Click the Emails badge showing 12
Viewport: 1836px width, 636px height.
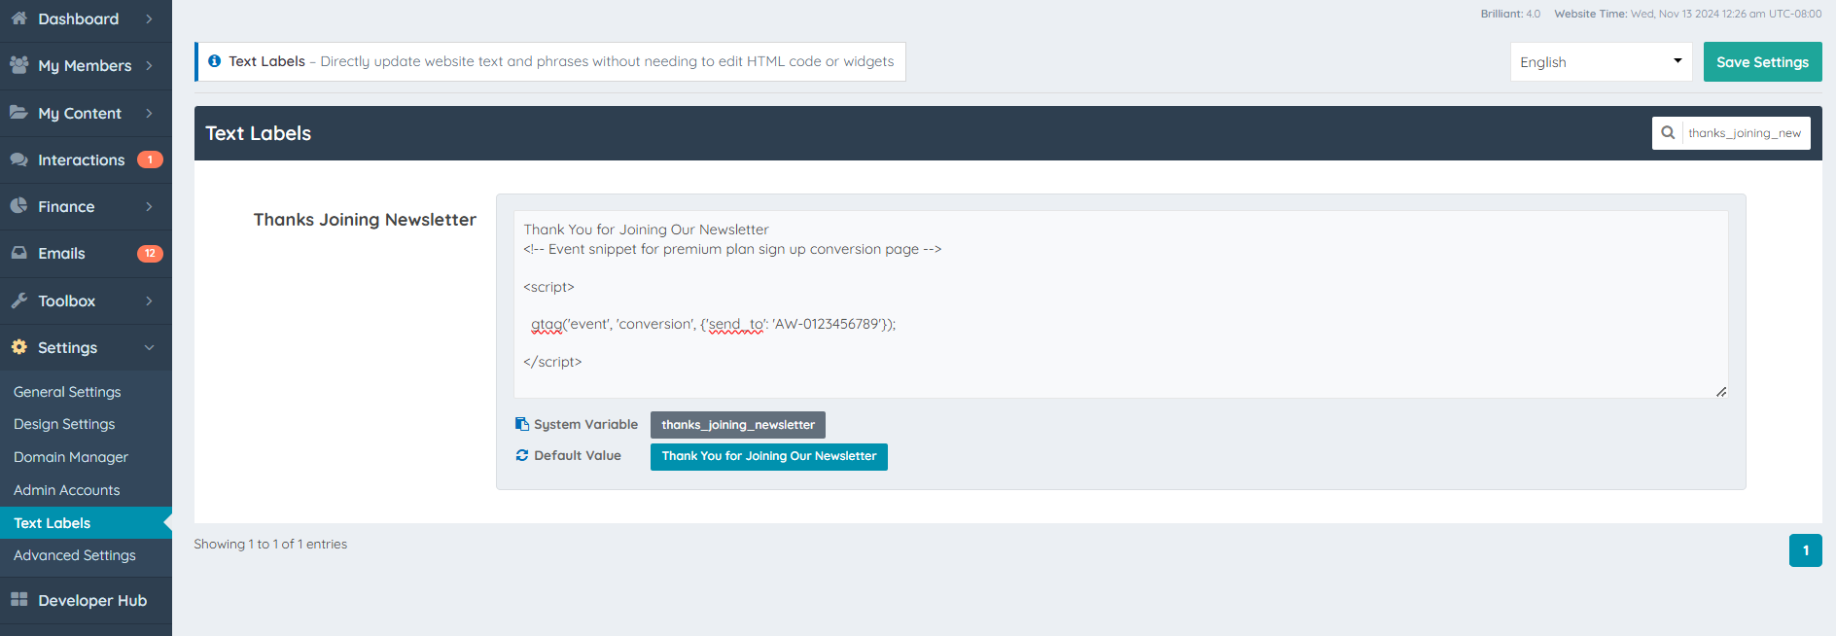(150, 253)
